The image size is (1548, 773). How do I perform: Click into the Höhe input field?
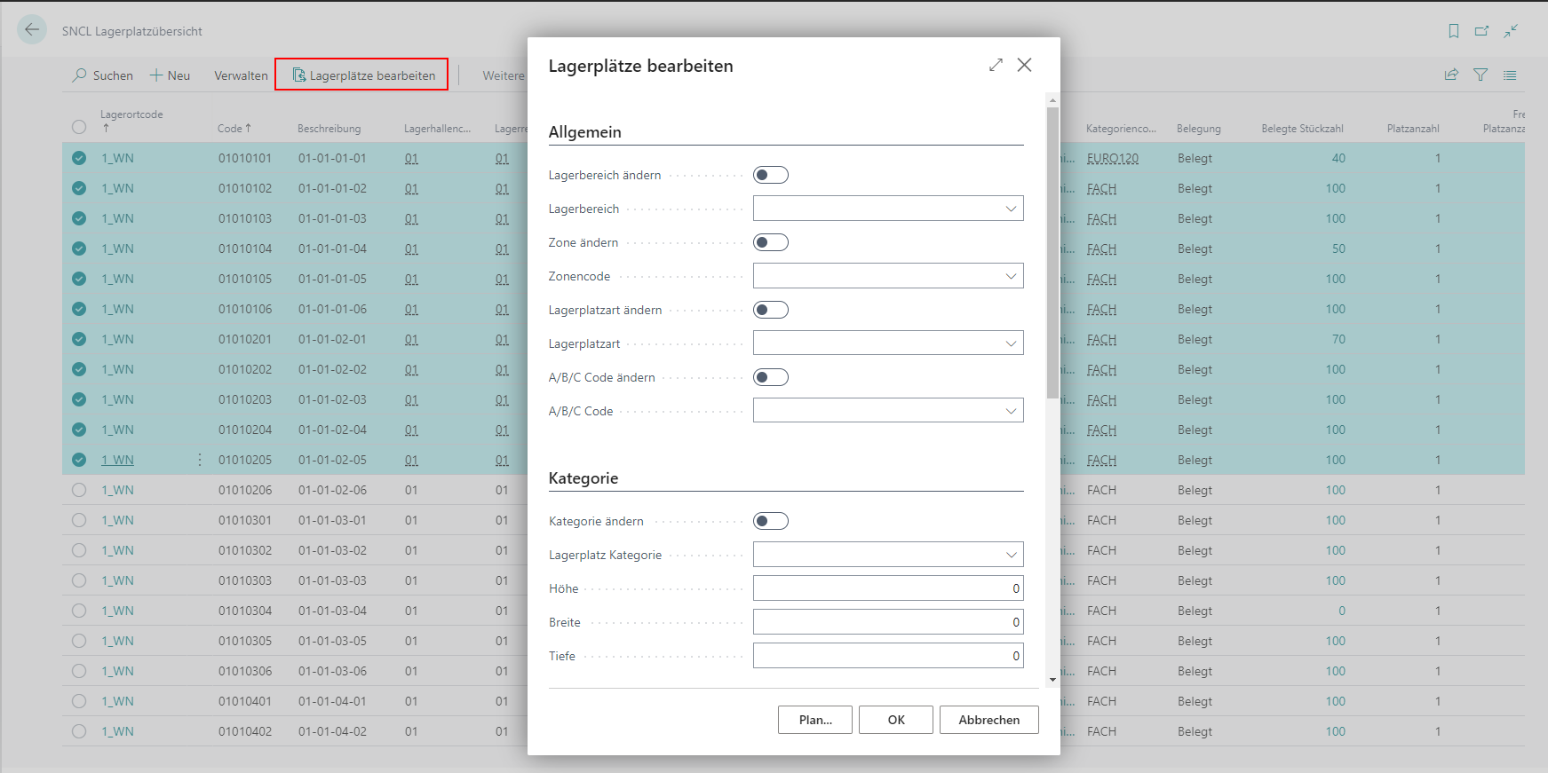pyautogui.click(x=887, y=588)
